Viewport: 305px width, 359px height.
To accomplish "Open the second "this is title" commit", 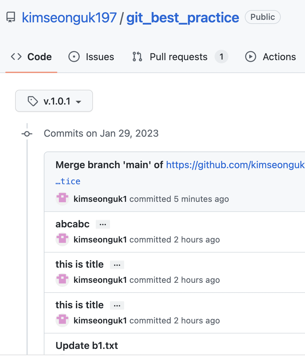I will (79, 305).
